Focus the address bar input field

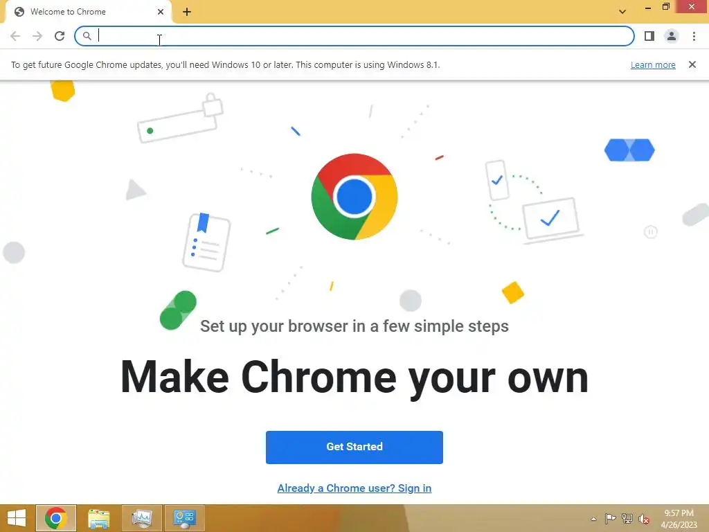point(354,36)
